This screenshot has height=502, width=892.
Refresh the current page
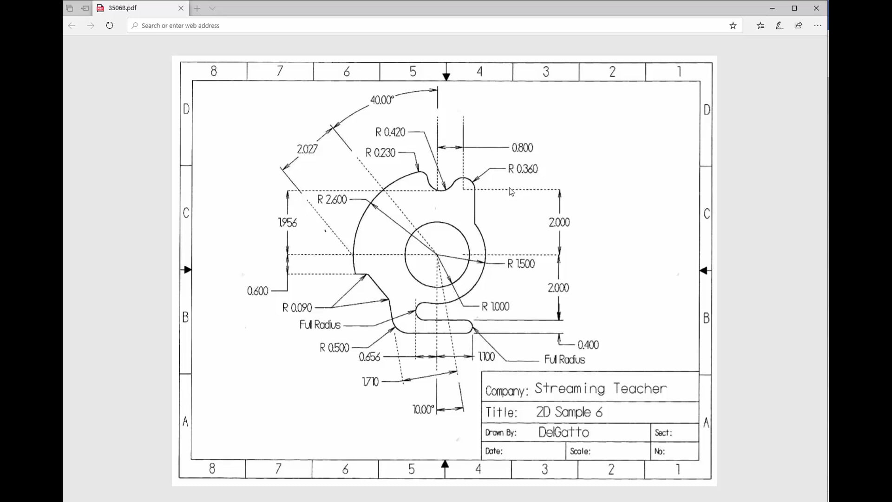pyautogui.click(x=110, y=26)
